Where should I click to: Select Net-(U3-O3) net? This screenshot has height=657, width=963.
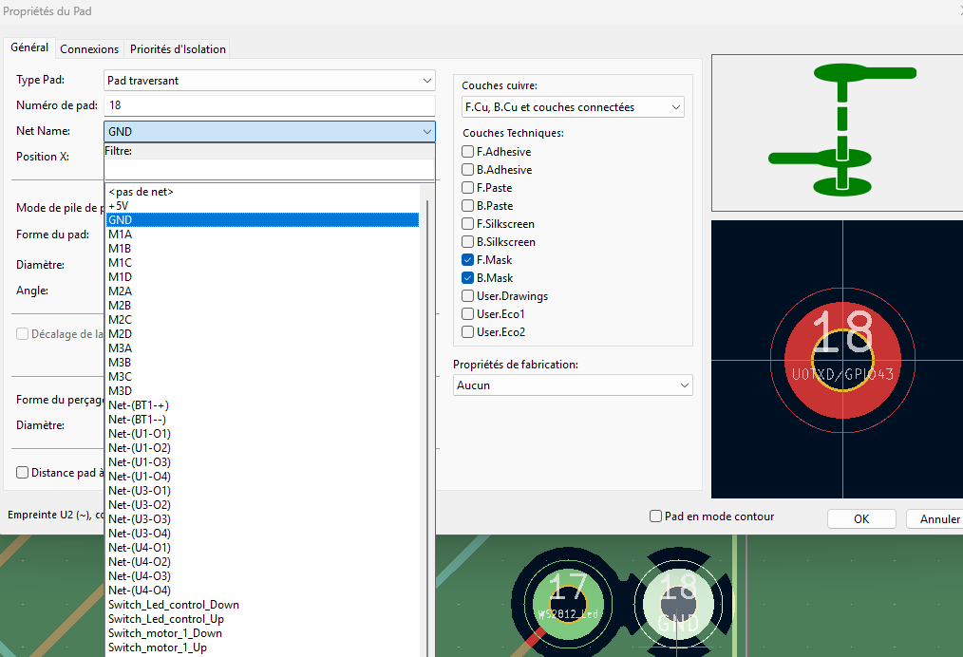[x=262, y=518]
